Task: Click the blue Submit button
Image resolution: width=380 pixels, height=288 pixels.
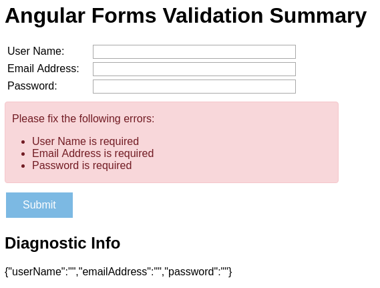Action: (39, 205)
